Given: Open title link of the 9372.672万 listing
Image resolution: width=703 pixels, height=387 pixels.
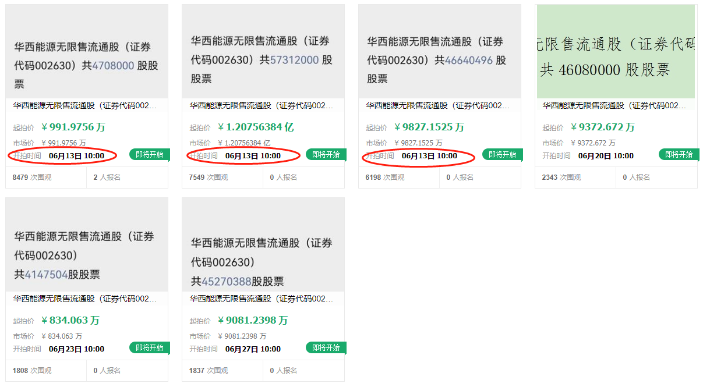Looking at the screenshot, I should pyautogui.click(x=614, y=106).
